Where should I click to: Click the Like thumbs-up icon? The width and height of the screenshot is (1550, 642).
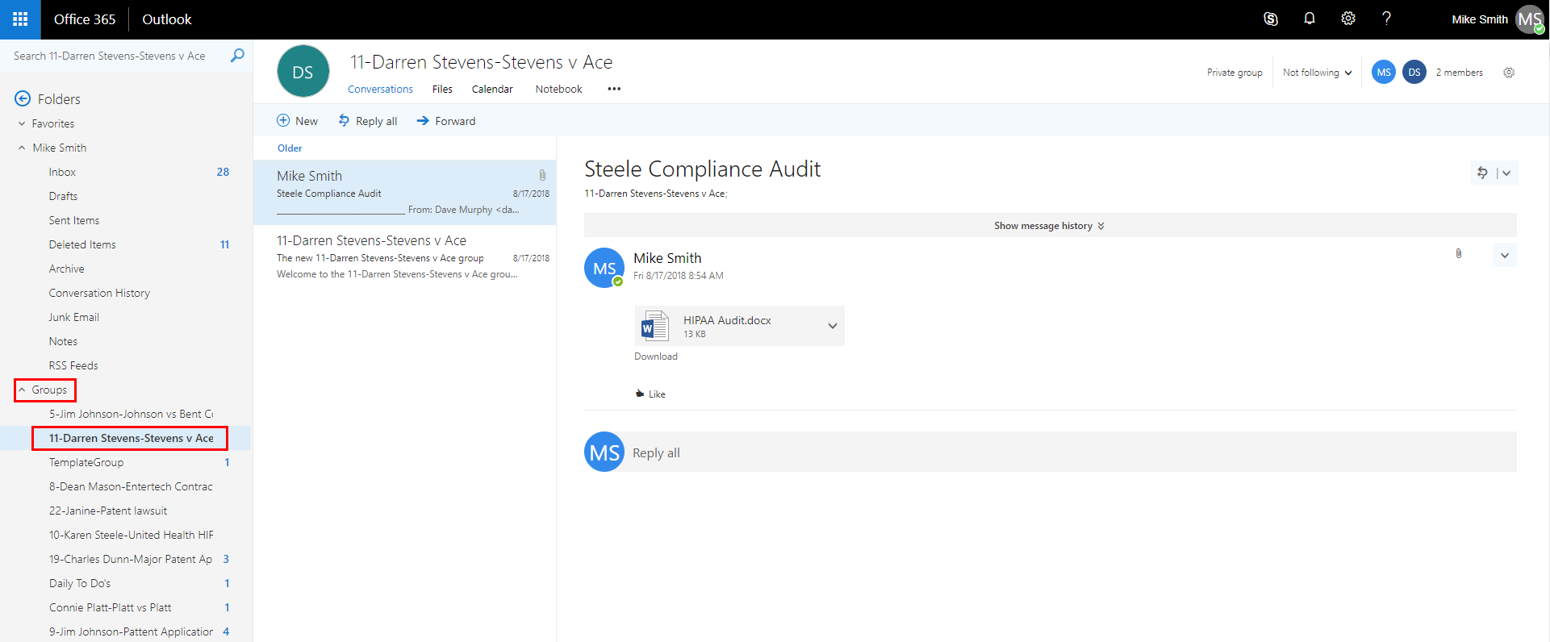pos(640,394)
